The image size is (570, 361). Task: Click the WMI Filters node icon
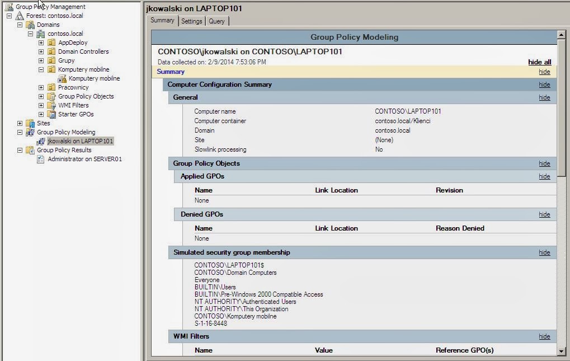click(51, 105)
